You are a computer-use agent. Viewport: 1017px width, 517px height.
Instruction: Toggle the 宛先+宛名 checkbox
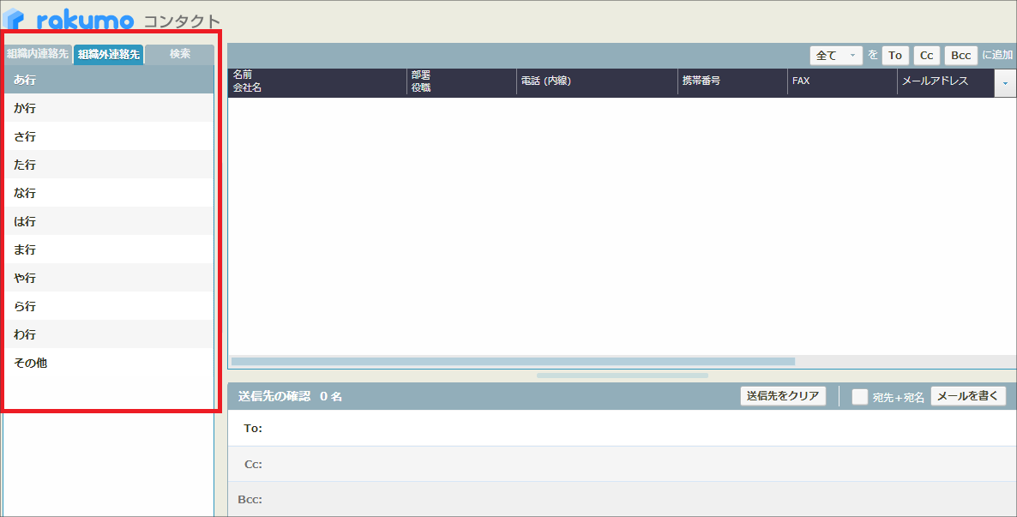pos(860,397)
